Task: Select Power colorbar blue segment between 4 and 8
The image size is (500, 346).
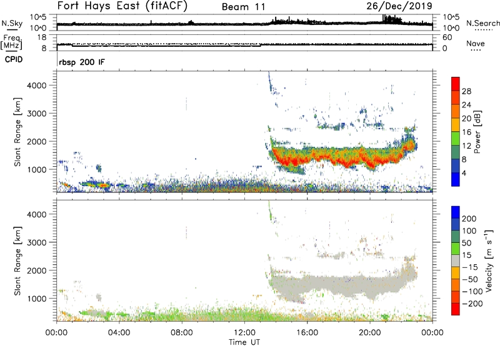Action: [456, 166]
